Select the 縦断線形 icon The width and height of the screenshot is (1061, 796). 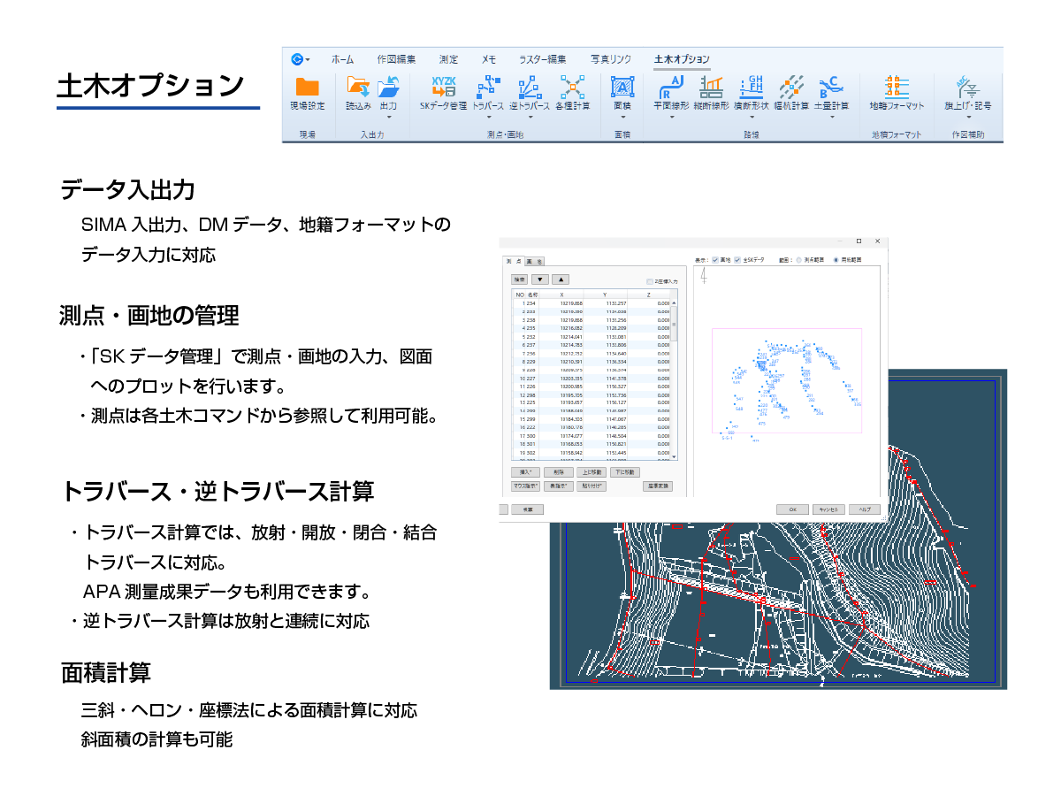pos(712,87)
